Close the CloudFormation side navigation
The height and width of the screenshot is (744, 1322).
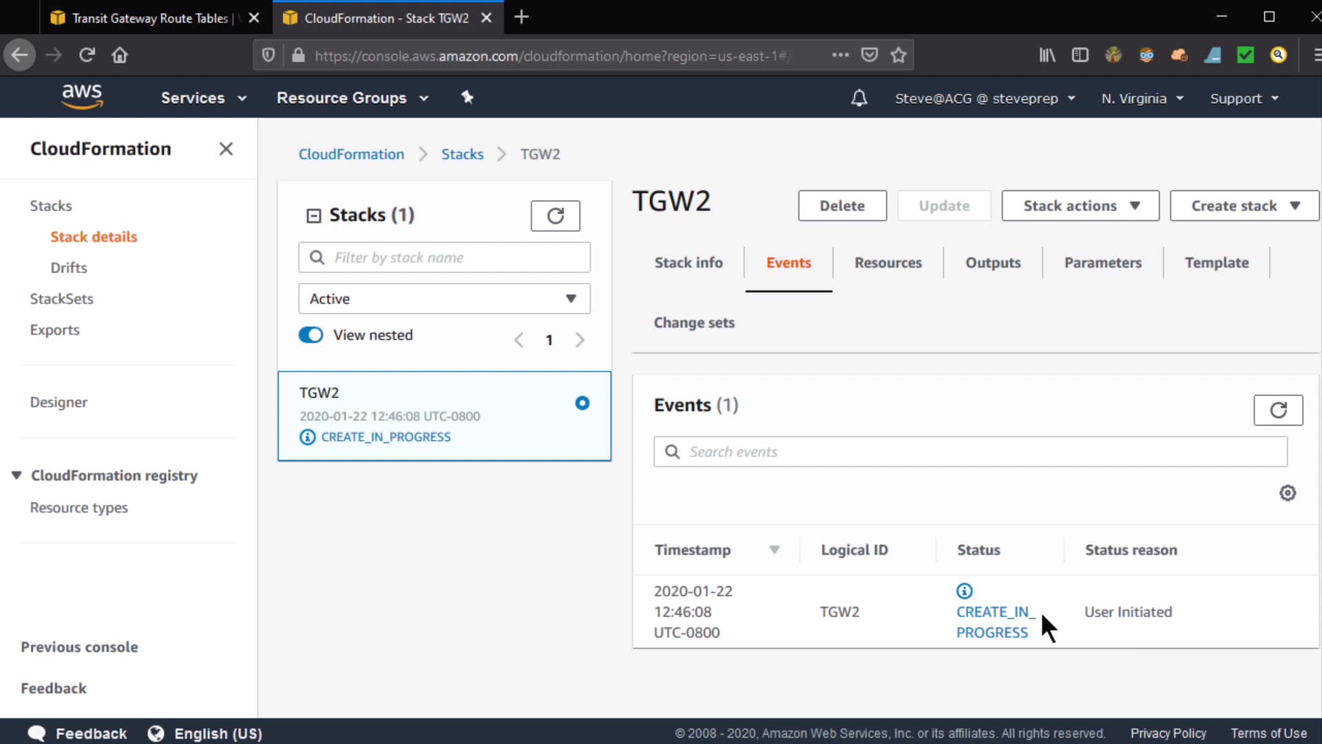click(226, 149)
